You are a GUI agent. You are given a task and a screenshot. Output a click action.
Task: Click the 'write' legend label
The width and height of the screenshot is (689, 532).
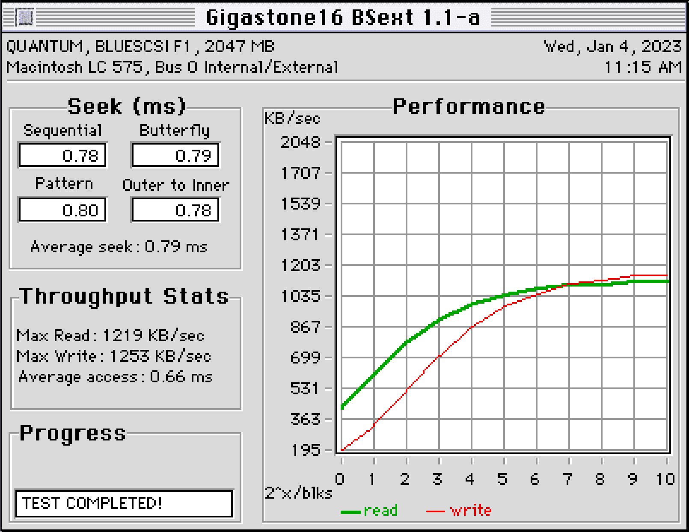(x=471, y=511)
